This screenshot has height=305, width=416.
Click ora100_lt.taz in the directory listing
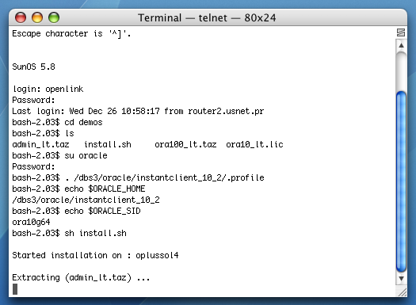click(x=185, y=144)
